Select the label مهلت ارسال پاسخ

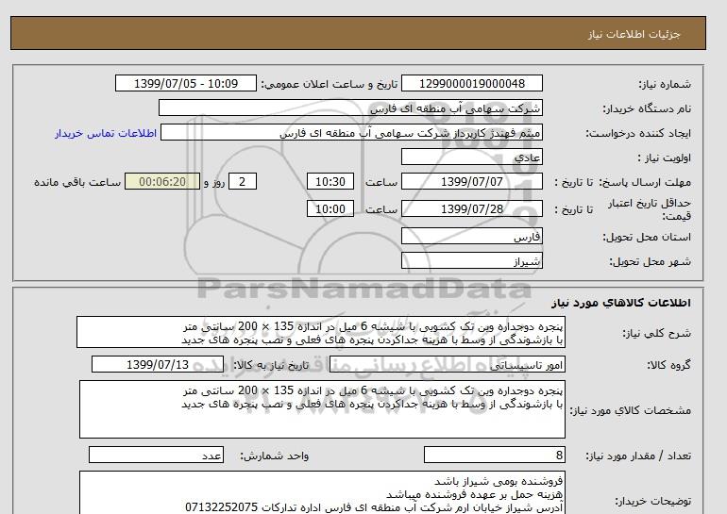click(x=645, y=182)
